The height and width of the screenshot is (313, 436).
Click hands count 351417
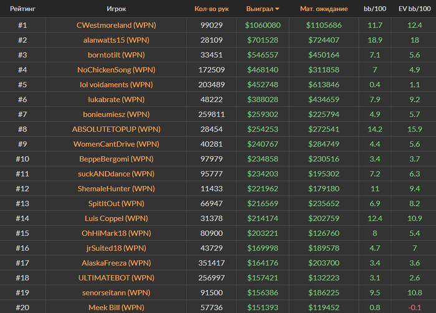211,263
